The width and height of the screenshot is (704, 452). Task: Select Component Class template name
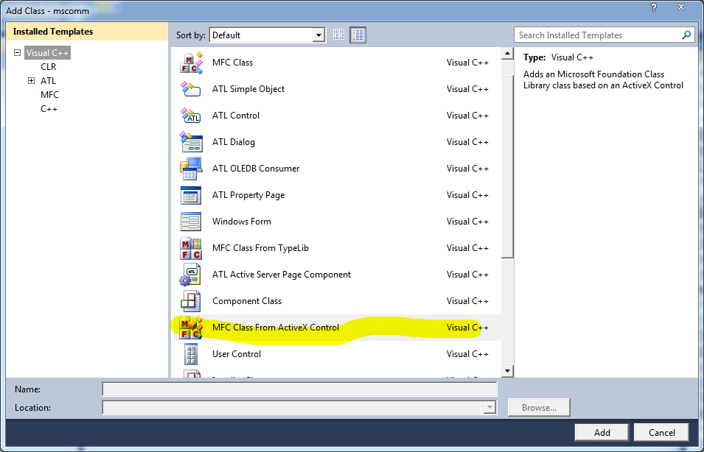[247, 301]
